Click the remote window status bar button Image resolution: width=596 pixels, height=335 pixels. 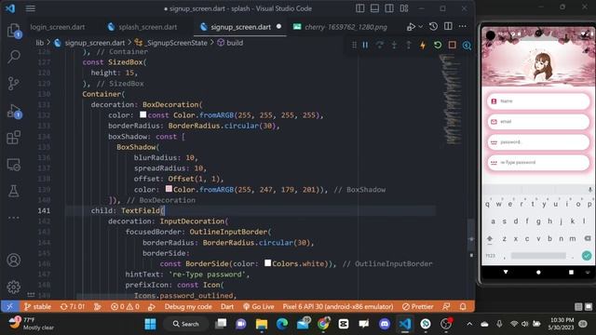(10, 306)
